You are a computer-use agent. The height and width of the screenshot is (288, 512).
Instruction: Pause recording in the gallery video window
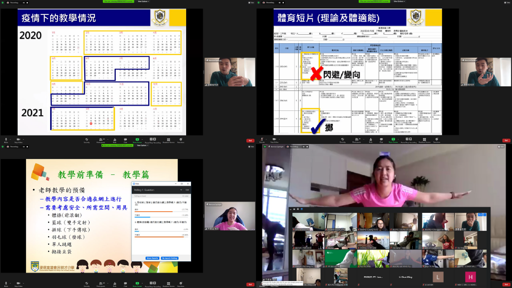[303, 147]
